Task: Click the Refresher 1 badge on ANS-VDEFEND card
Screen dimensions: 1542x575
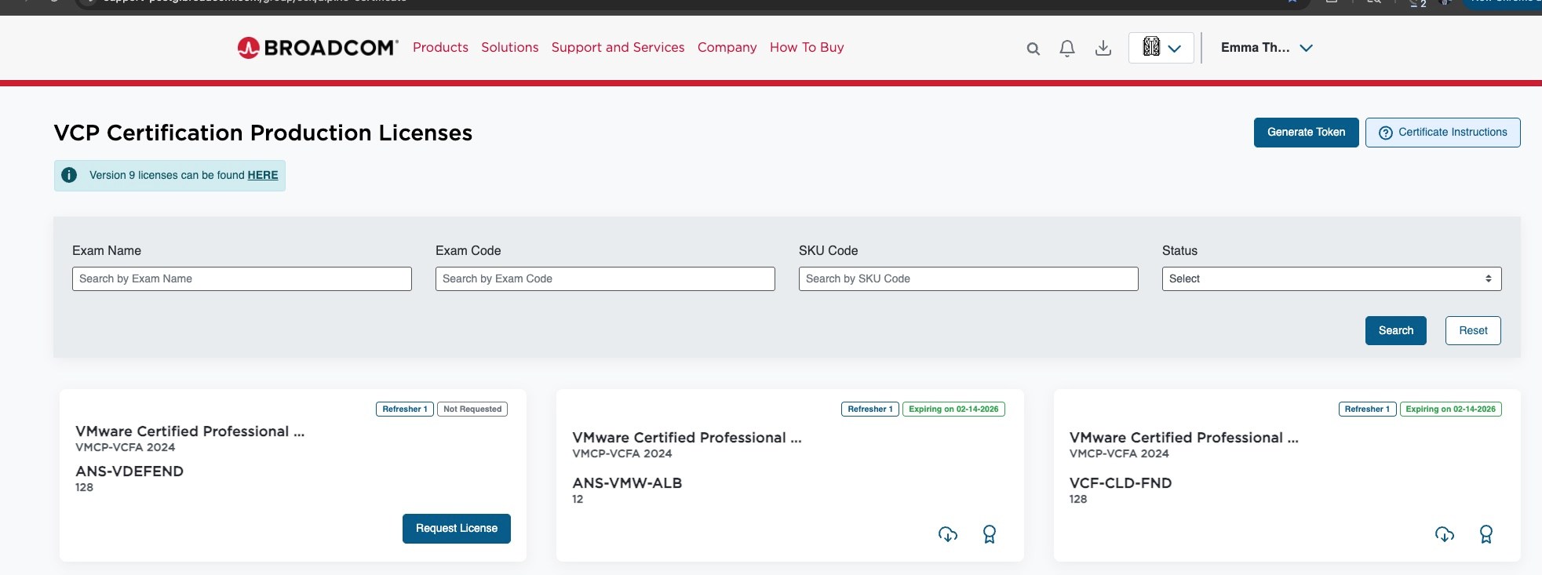Action: (x=405, y=409)
